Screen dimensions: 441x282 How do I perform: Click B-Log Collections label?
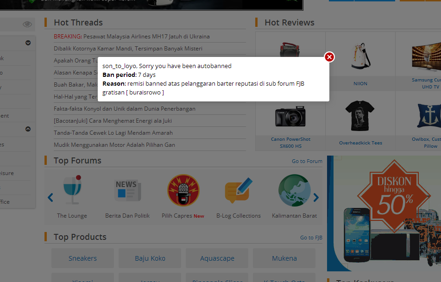point(239,216)
